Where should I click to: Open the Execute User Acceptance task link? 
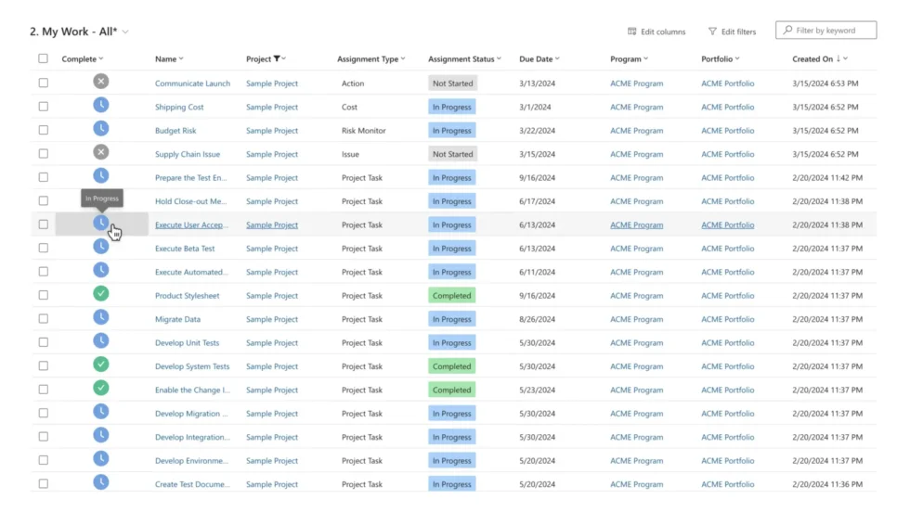click(x=191, y=224)
